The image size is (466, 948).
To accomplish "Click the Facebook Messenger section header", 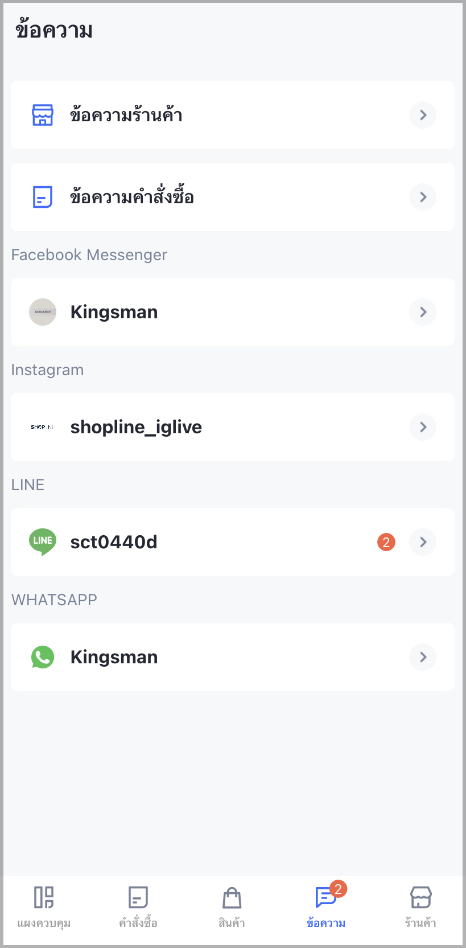I will tap(89, 254).
